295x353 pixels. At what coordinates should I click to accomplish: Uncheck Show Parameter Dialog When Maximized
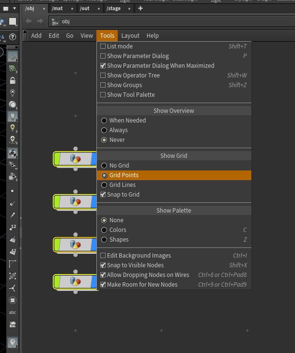pos(103,66)
